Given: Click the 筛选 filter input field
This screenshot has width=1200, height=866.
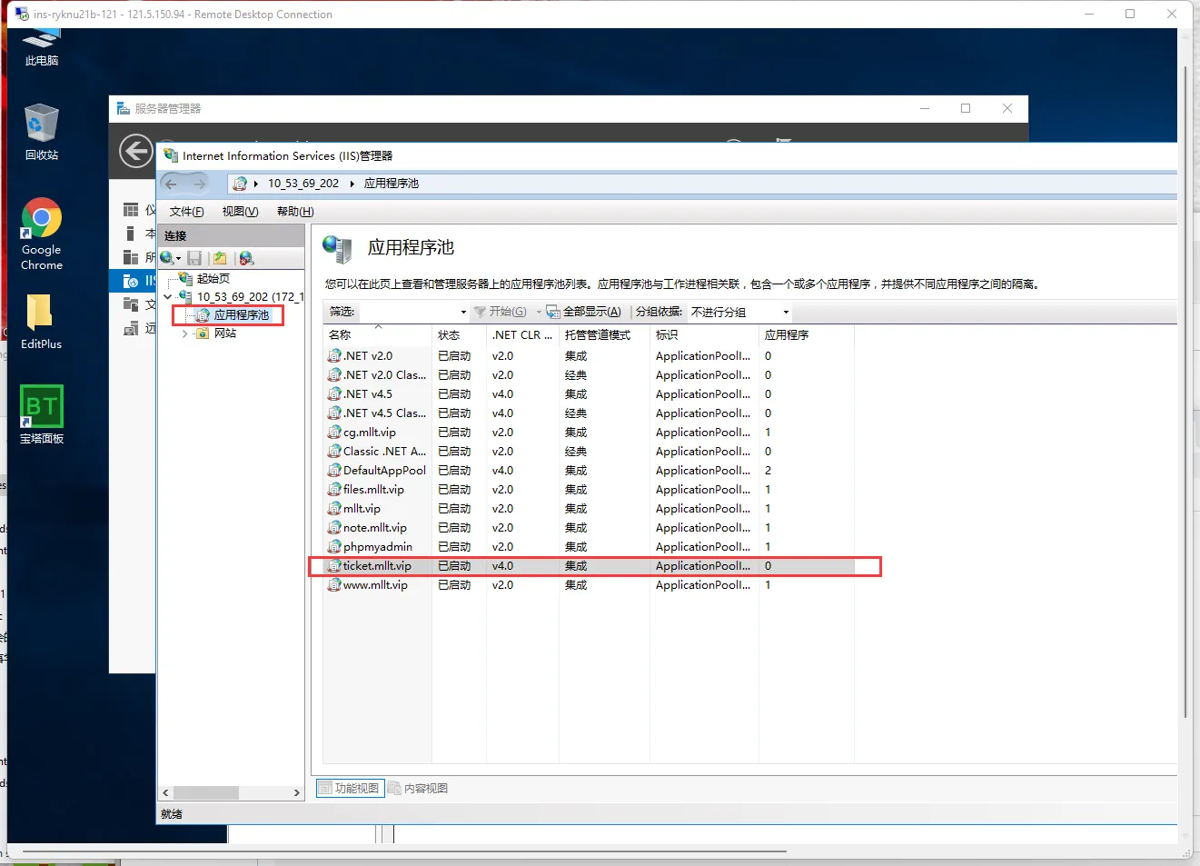Looking at the screenshot, I should click(x=408, y=312).
